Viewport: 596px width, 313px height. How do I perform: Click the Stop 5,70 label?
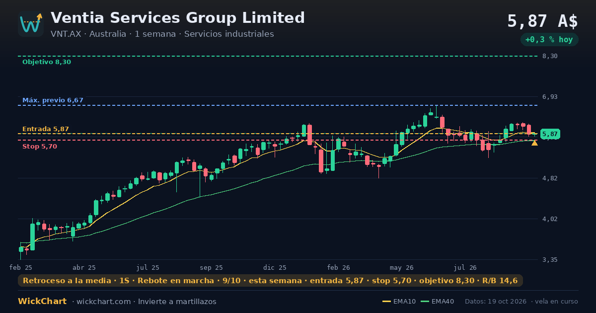point(40,147)
